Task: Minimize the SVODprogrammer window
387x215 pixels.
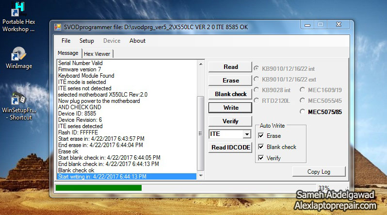Action: [x=307, y=25]
